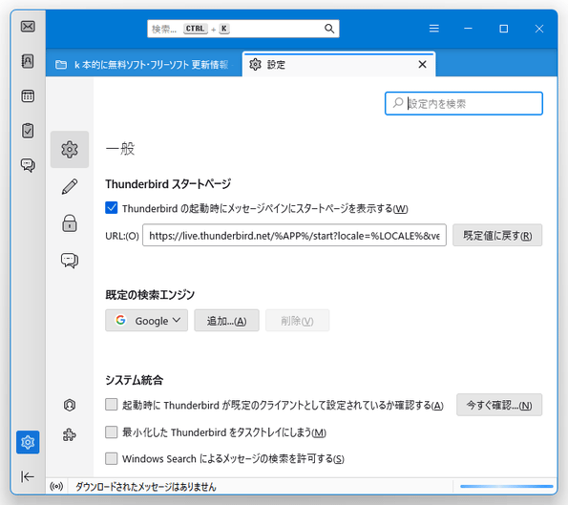The width and height of the screenshot is (568, 505).
Task: Click the ダウンロードされたメッセージはありません status text
Action: click(146, 487)
